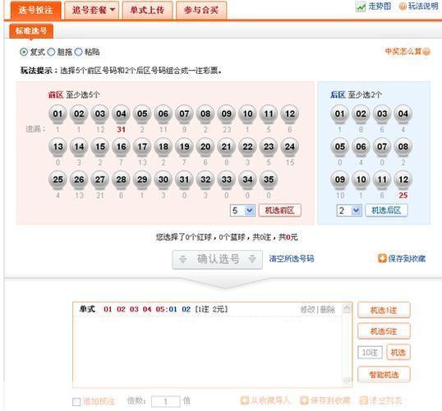Select front zone ball 33
442x411 pixels.
tap(227, 179)
